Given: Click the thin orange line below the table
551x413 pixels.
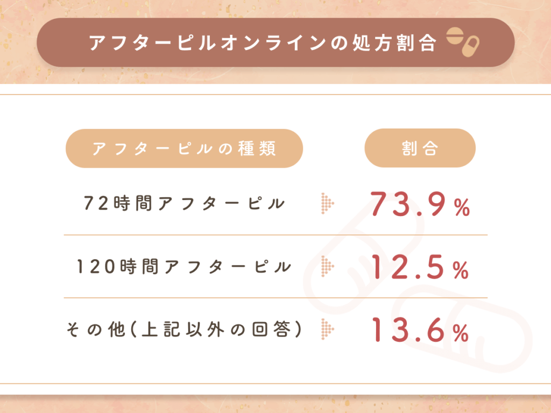Looking at the screenshot, I should [275, 383].
